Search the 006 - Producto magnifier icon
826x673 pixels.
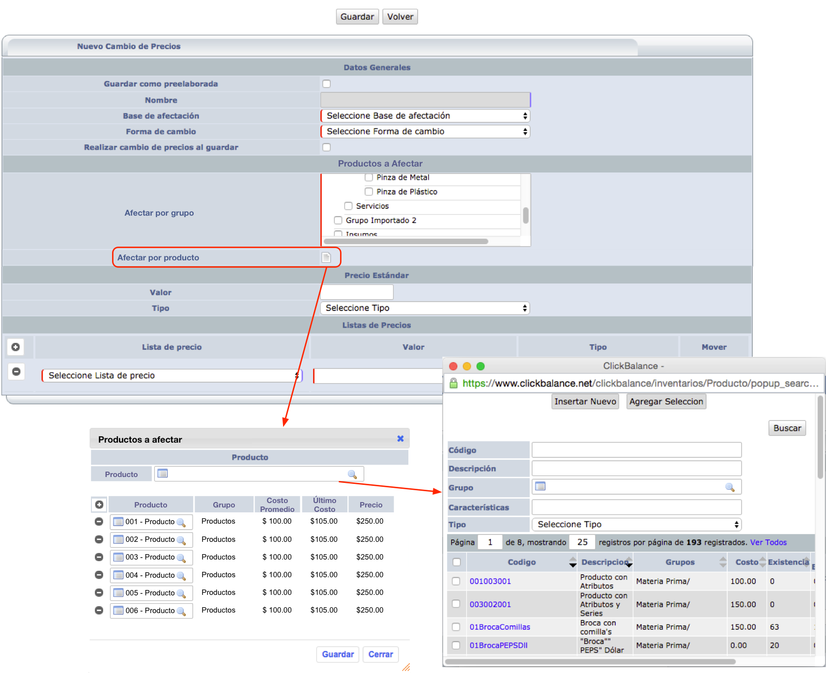pyautogui.click(x=181, y=611)
